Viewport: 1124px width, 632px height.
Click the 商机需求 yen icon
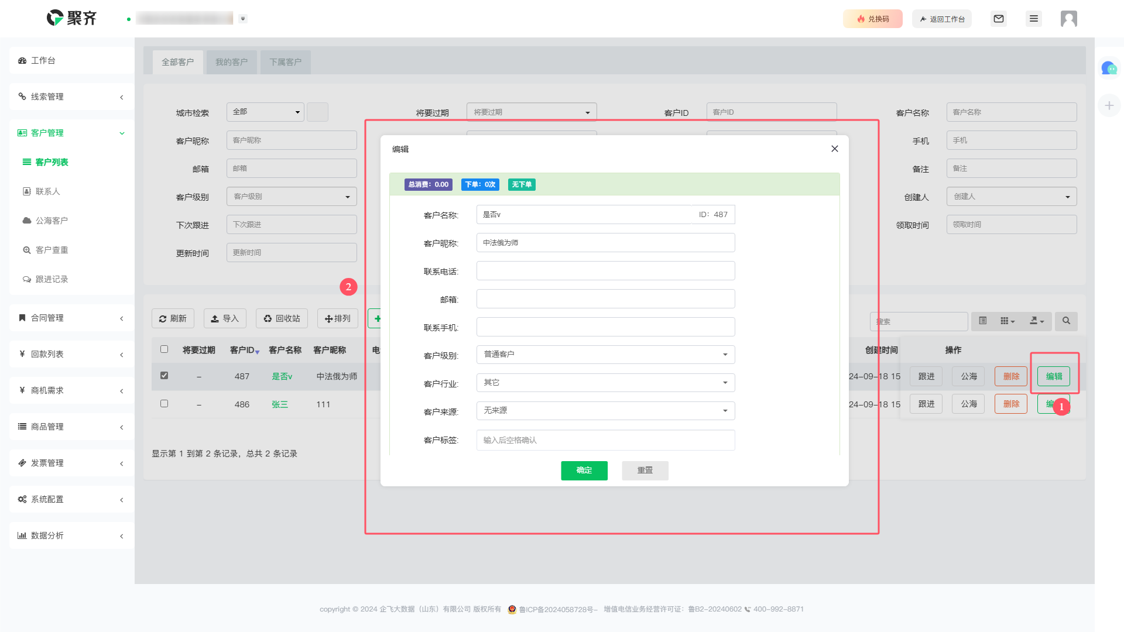coord(22,390)
